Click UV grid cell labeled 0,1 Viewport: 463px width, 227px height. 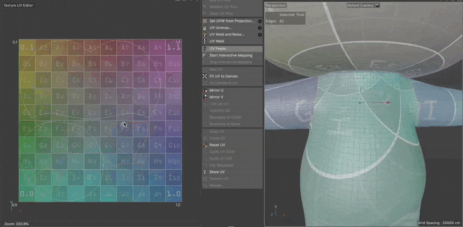27,48
